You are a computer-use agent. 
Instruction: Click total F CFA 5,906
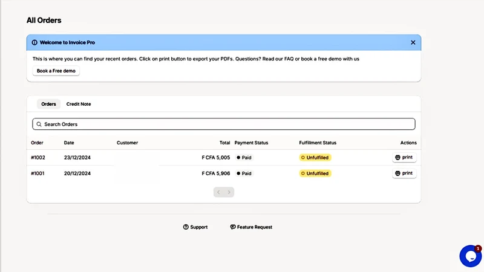click(x=216, y=173)
